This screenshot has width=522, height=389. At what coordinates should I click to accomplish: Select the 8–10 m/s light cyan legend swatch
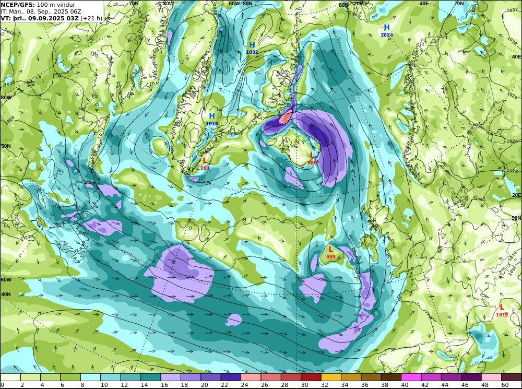[x=90, y=377]
